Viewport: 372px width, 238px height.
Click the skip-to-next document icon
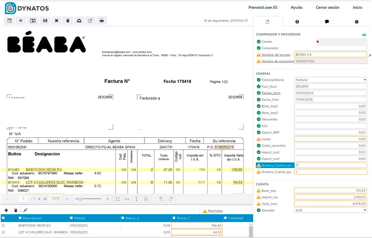tap(21, 20)
